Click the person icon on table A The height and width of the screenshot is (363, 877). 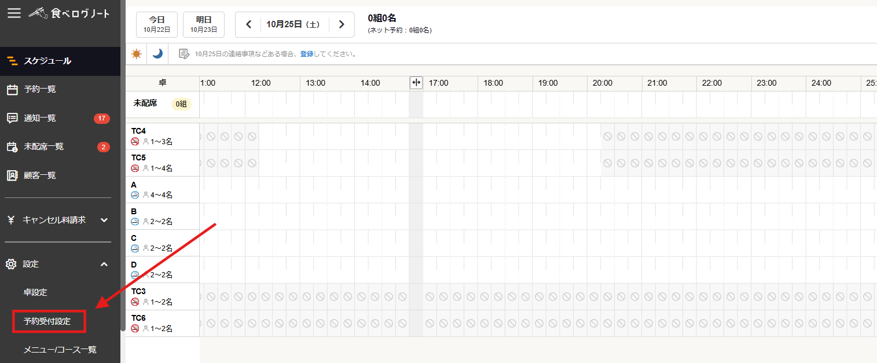[146, 195]
